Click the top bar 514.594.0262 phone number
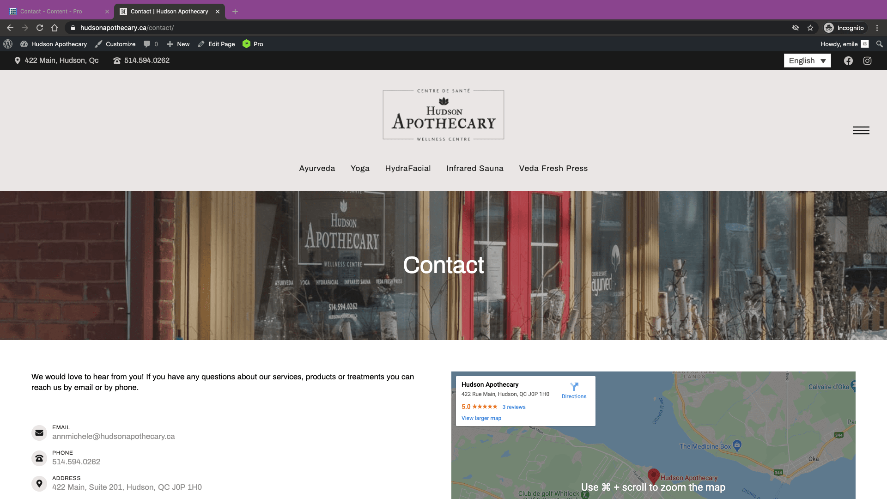887x499 pixels. click(x=141, y=61)
